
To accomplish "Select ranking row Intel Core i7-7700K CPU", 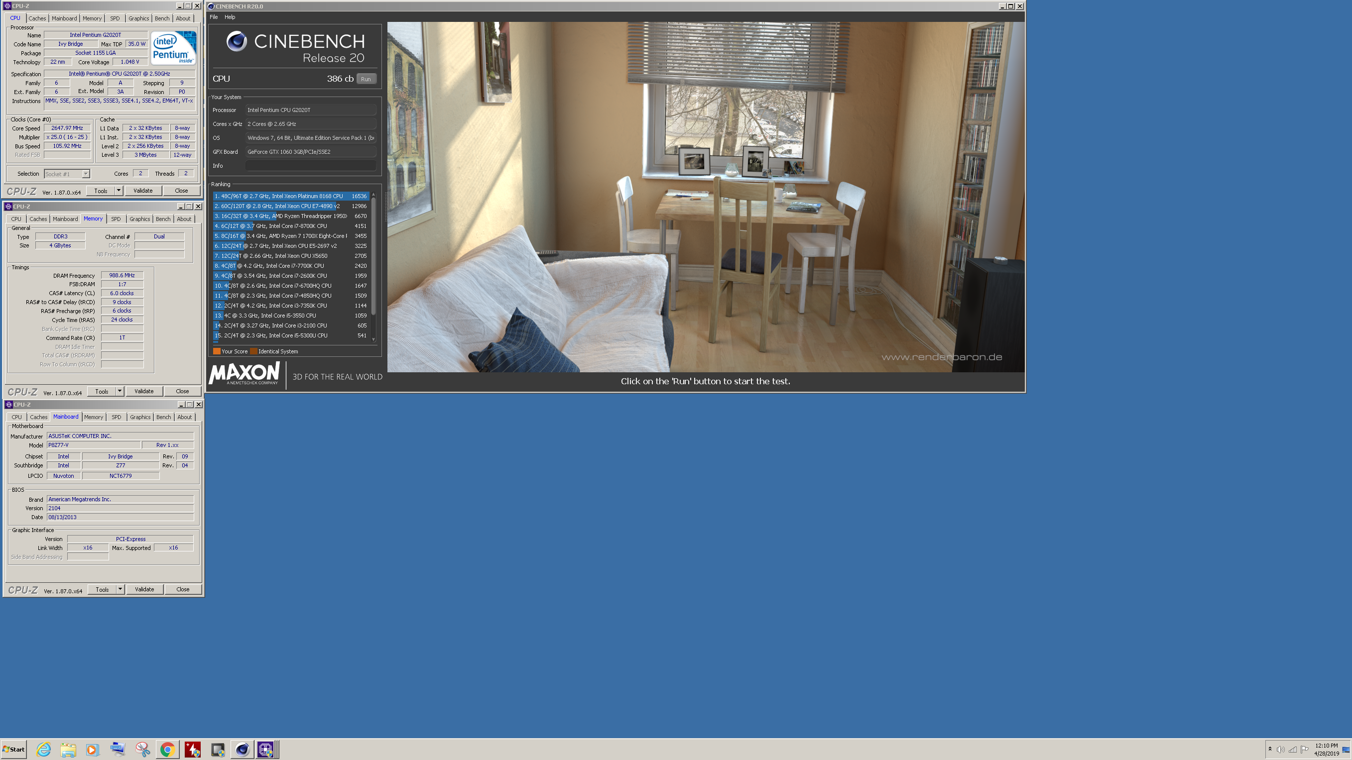I will (x=290, y=266).
